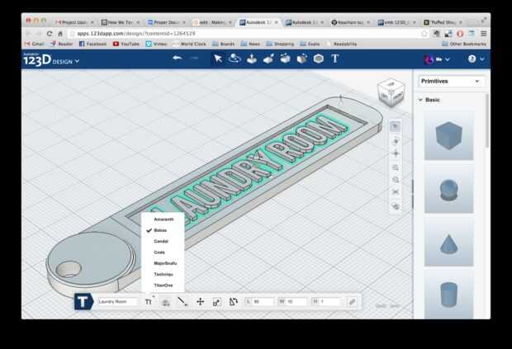The image size is (512, 349).
Task: Select the Amaranth font
Action: [x=164, y=219]
